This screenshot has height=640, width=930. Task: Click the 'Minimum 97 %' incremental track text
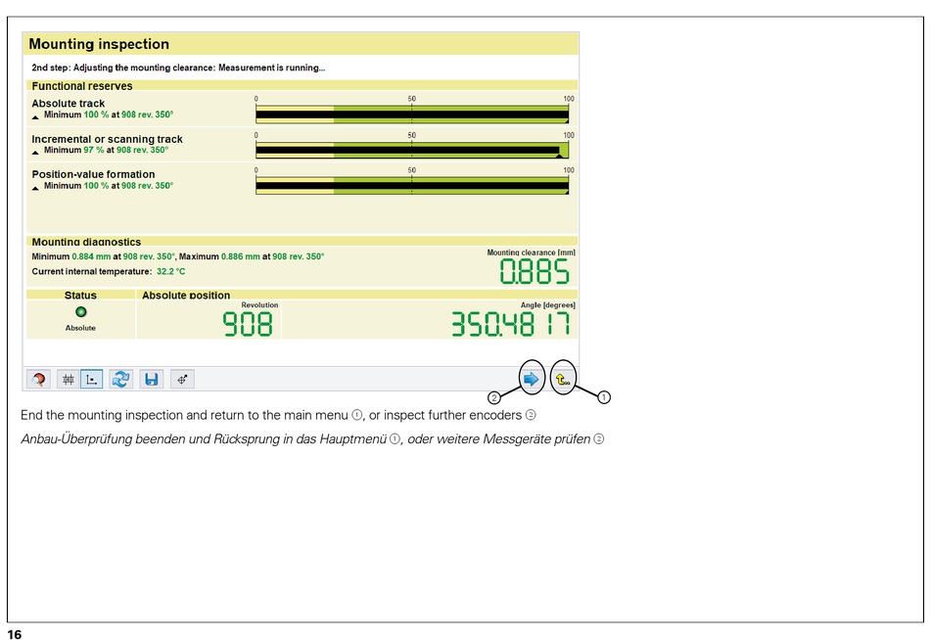(x=74, y=150)
